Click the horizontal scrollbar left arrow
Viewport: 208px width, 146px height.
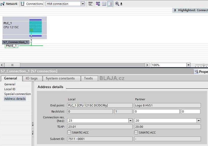tap(2, 65)
